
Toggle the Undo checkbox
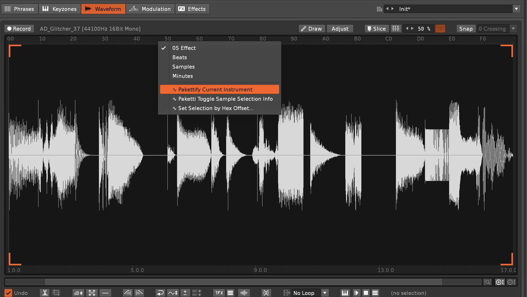9,293
